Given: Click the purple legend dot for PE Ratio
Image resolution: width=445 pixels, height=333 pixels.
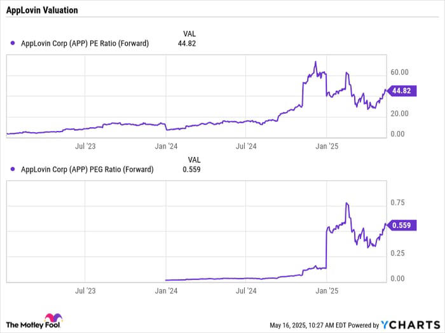Looking at the screenshot, I should click(13, 43).
